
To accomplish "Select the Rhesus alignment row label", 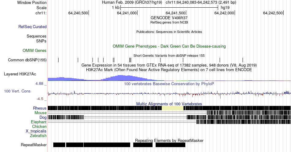I will click(40, 108).
